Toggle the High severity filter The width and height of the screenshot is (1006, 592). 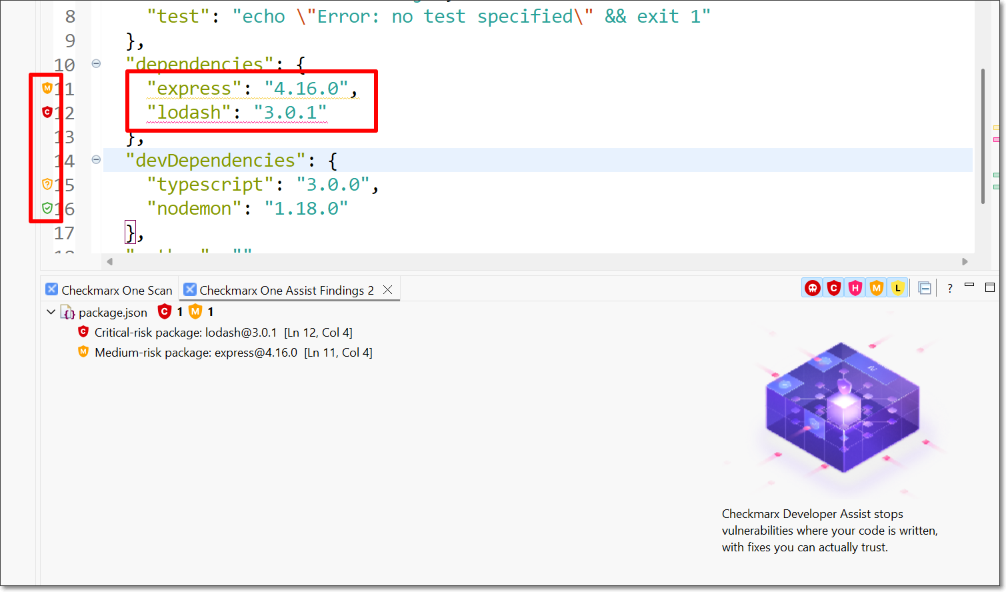tap(855, 288)
